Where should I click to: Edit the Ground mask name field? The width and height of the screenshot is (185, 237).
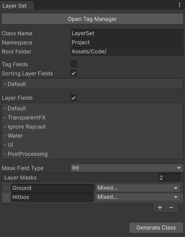point(52,188)
